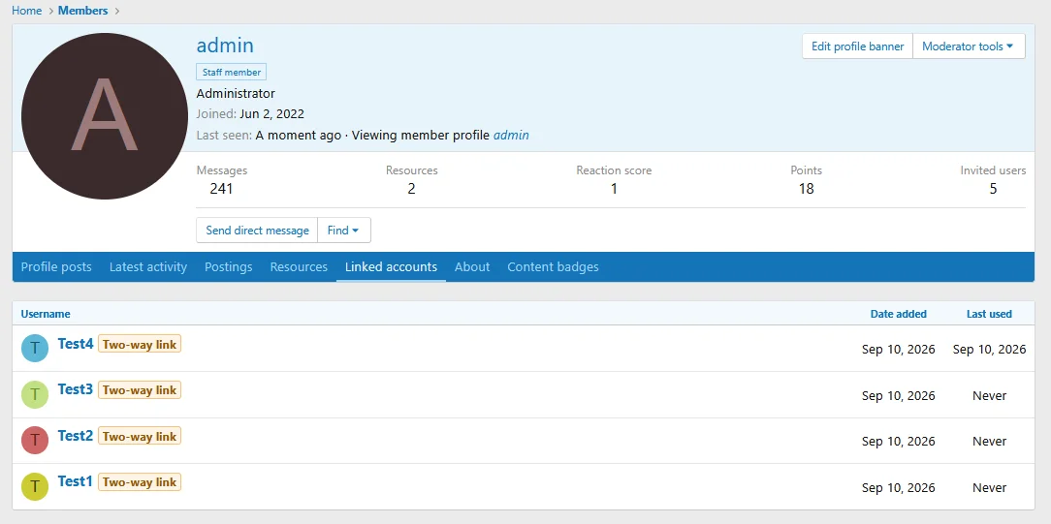Click the large admin avatar circle
This screenshot has height=524, width=1051.
pos(105,116)
